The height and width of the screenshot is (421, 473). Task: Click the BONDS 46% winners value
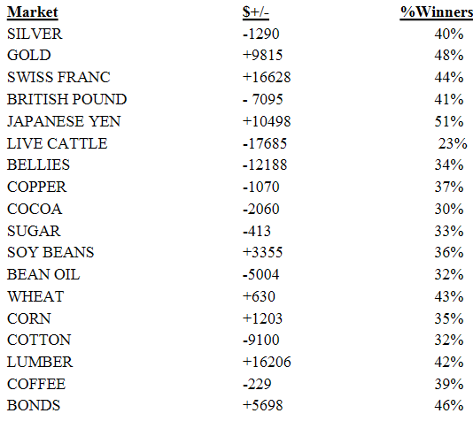(449, 405)
